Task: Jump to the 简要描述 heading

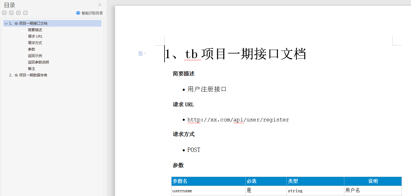Action: point(35,30)
